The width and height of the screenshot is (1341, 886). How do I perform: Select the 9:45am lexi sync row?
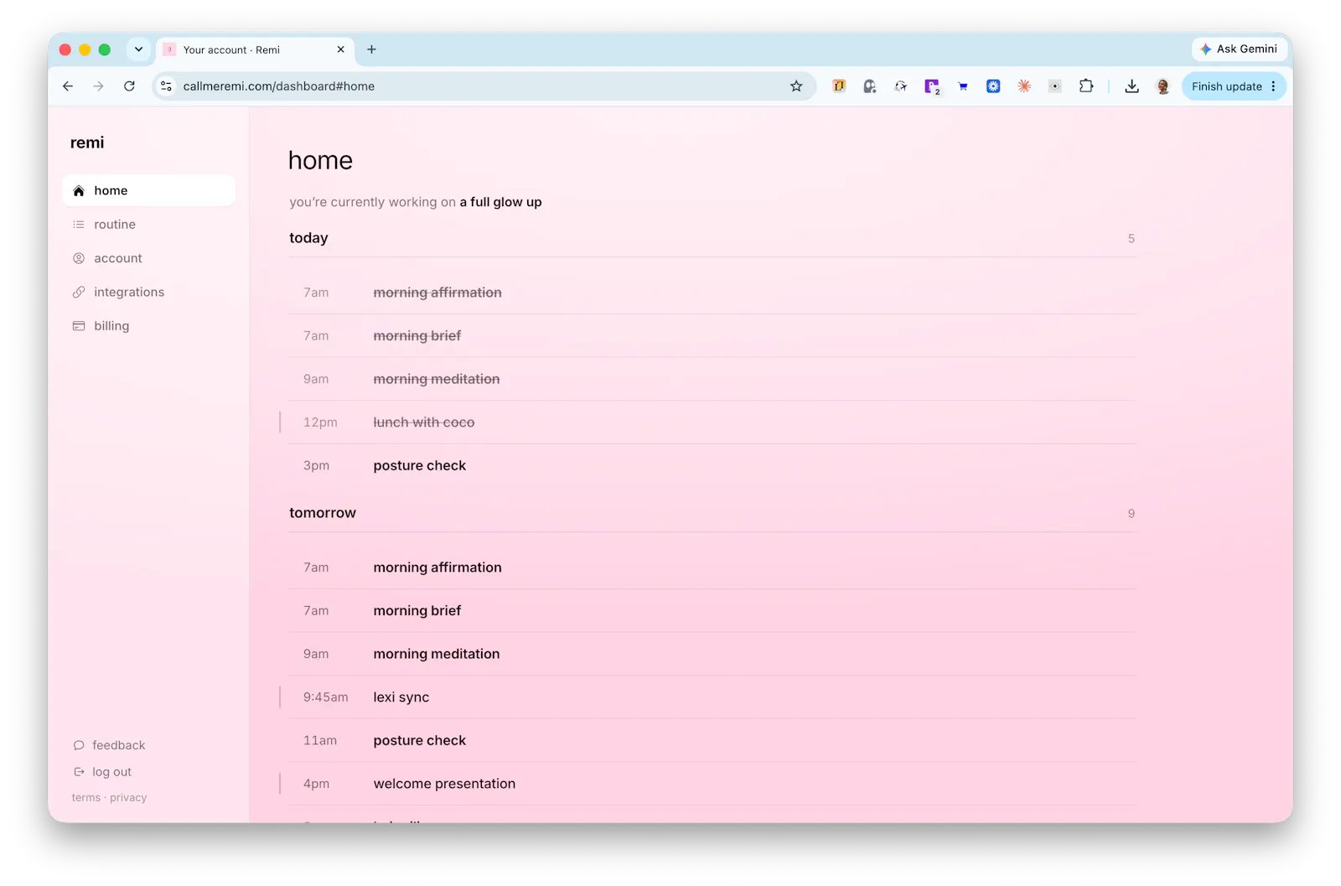tap(712, 697)
